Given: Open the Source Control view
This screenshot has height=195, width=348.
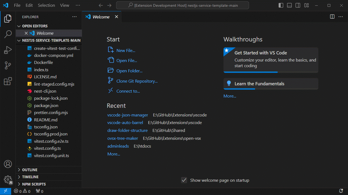Looking at the screenshot, I should [x=8, y=66].
